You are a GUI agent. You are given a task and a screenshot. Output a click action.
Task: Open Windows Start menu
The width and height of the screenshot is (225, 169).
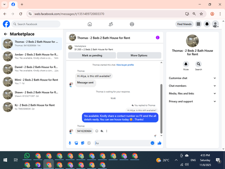tap(5, 160)
